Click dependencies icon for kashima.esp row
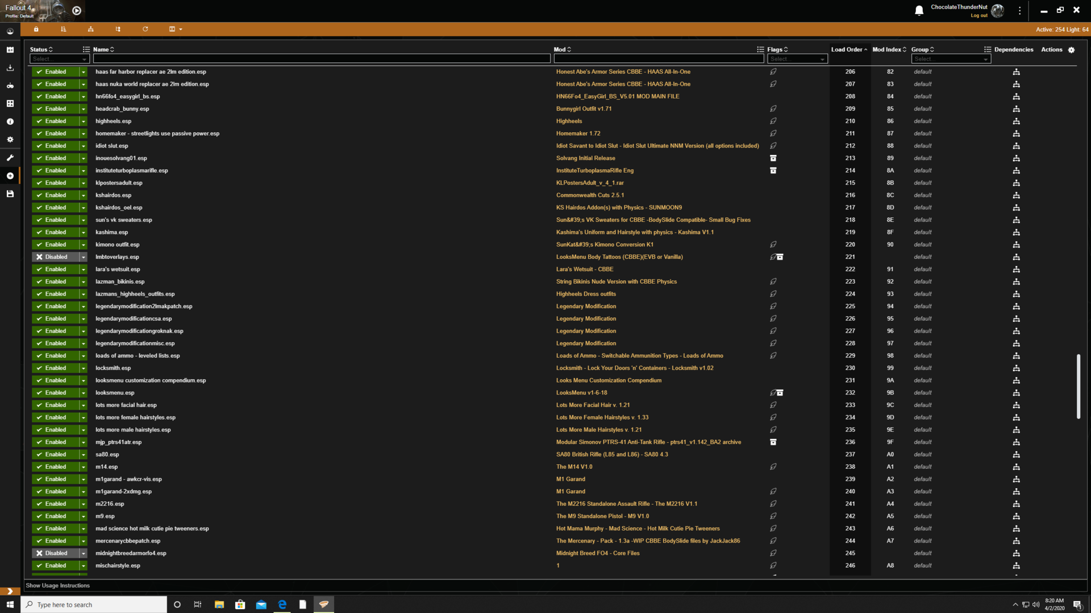This screenshot has width=1091, height=613. click(x=1016, y=233)
